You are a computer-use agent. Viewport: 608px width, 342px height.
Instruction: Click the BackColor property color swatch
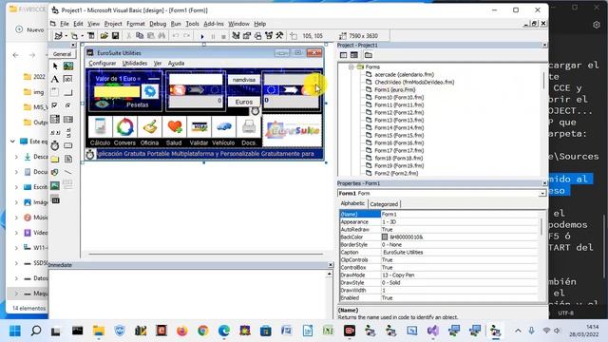click(385, 237)
